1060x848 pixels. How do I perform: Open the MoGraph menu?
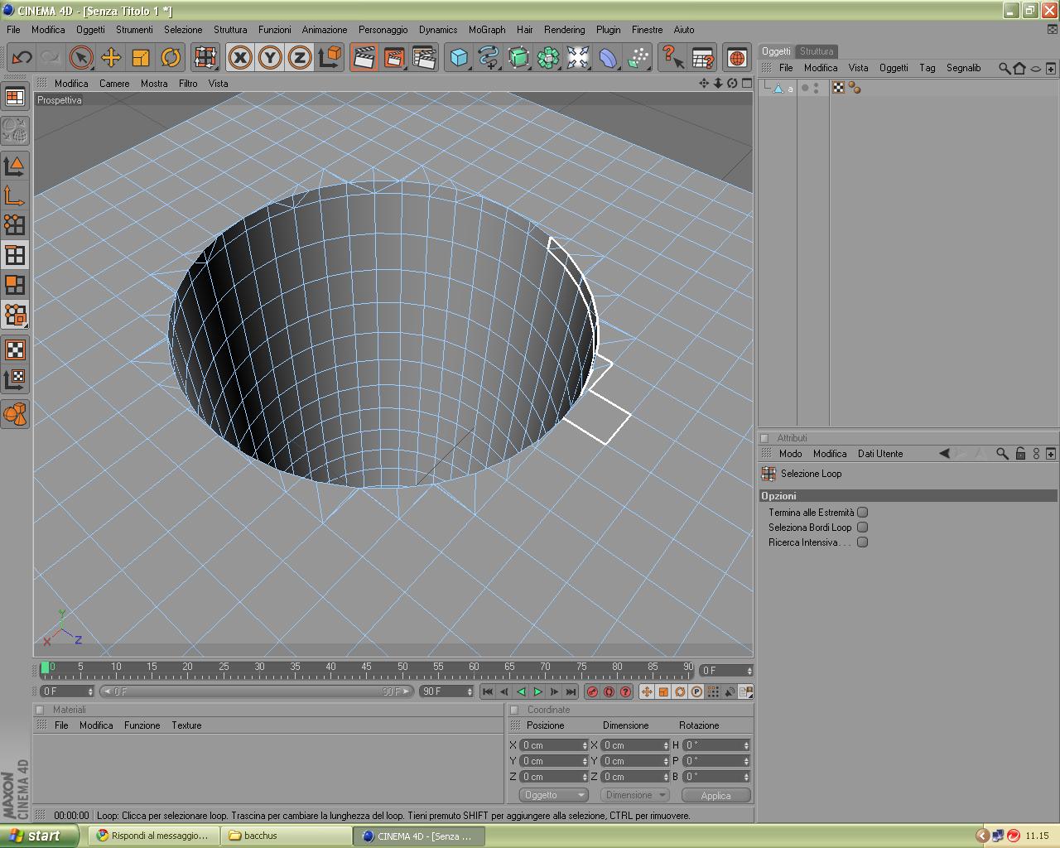[x=486, y=29]
